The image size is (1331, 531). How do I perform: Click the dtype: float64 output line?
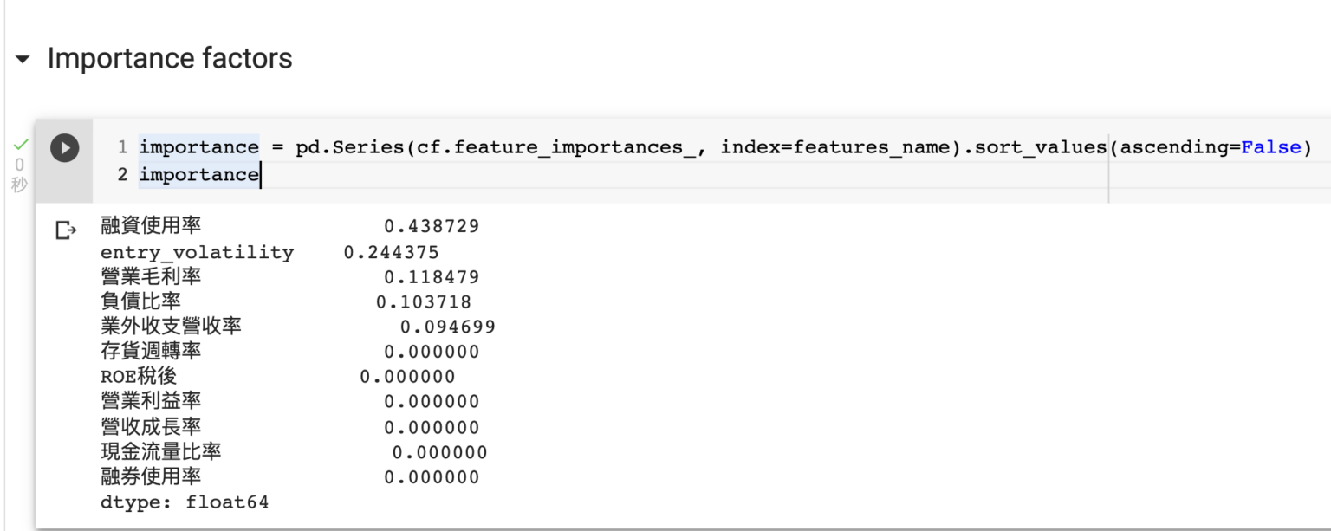click(x=185, y=502)
